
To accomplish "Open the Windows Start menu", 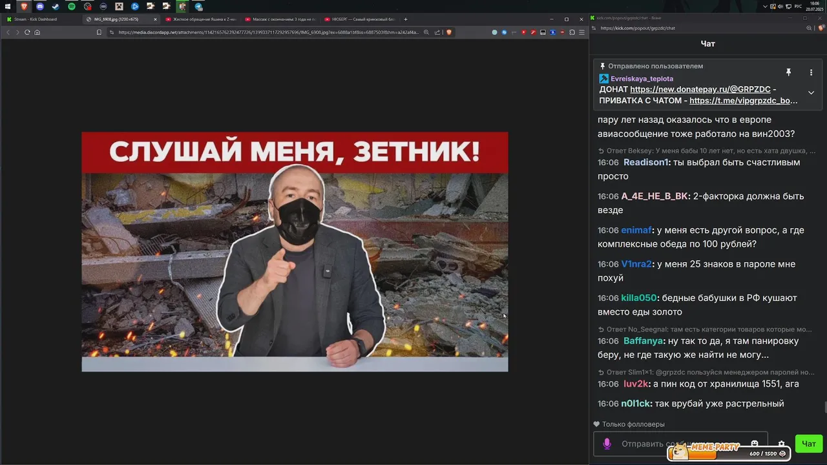I will point(8,6).
